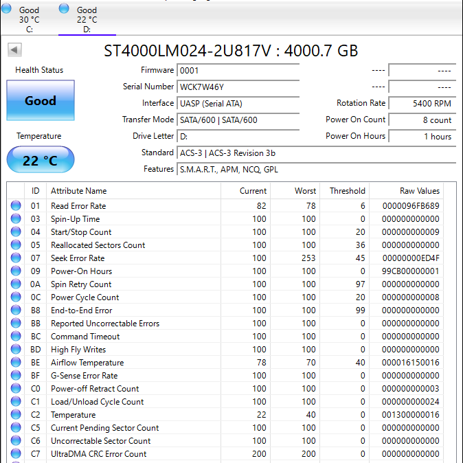This screenshot has height=463, width=463.
Task: Click drive title ST4000LM024-2U817V : 4000.7 GB
Action: pos(231,51)
